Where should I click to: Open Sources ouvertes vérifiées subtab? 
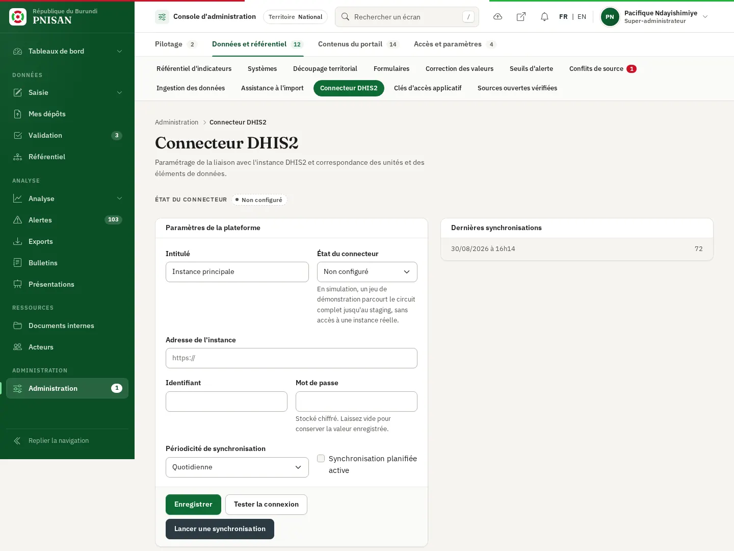517,88
